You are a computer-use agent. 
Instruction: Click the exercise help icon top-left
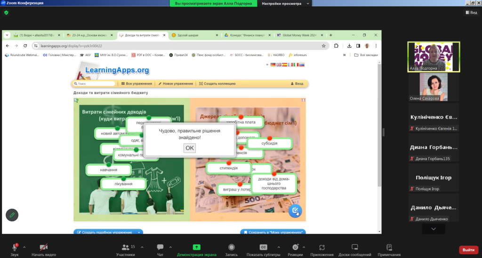(x=76, y=101)
